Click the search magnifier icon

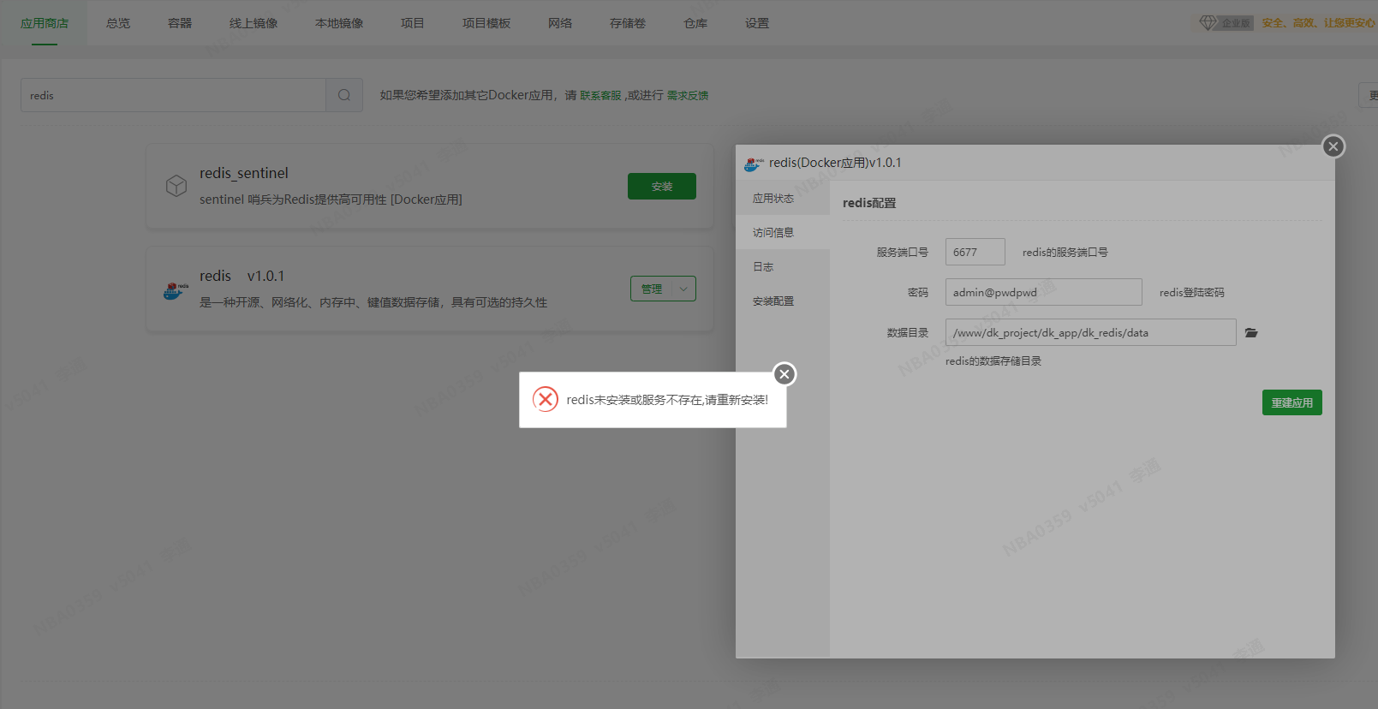344,95
